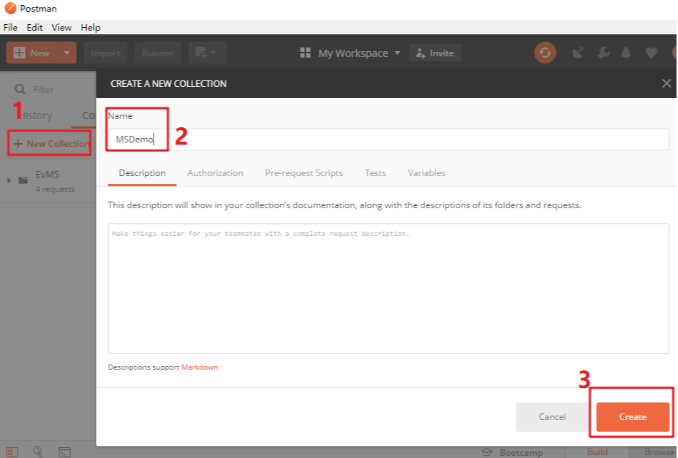Expand the New button dropdown arrow
678x458 pixels.
(x=67, y=53)
